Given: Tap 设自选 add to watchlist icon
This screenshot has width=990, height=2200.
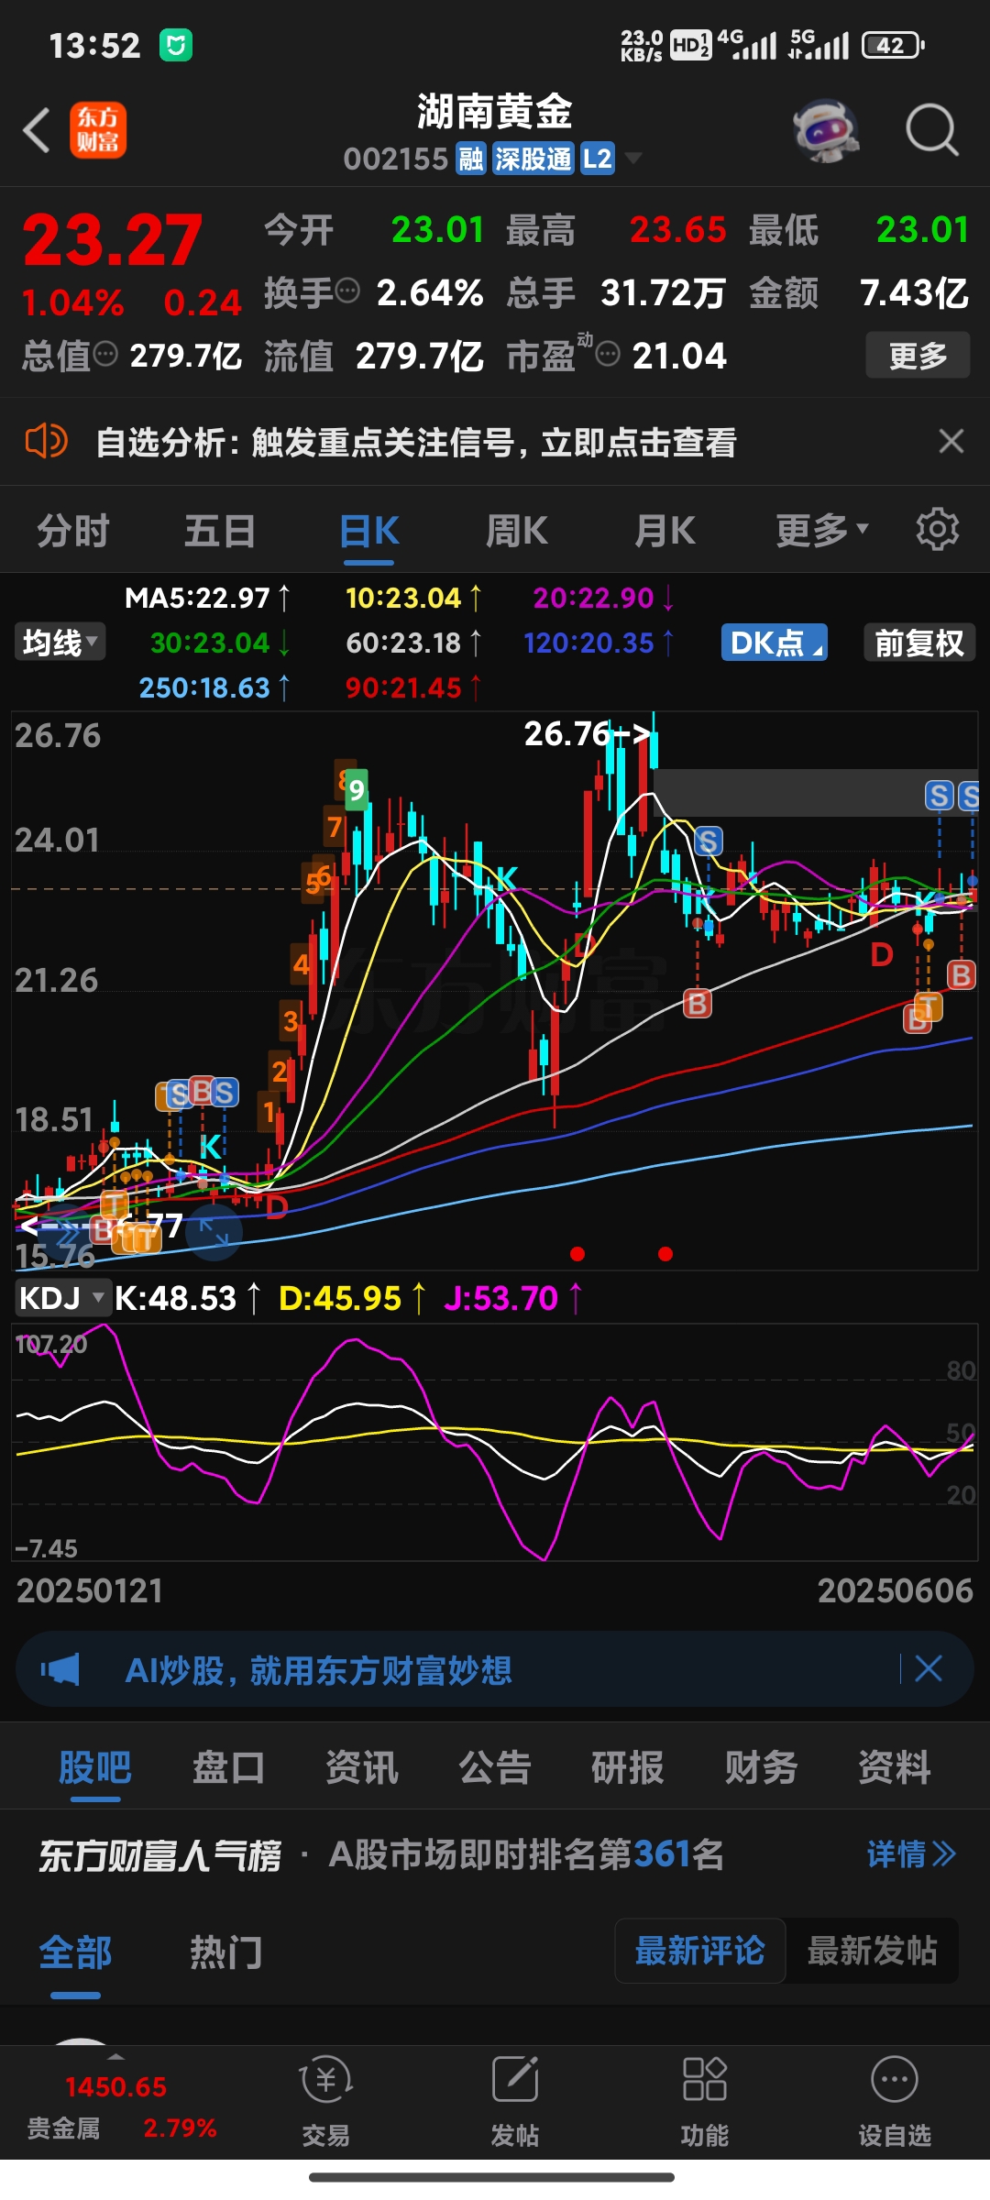Looking at the screenshot, I should pos(895,2102).
